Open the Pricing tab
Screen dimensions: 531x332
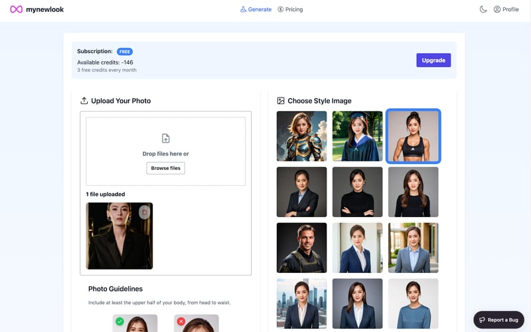coord(290,9)
